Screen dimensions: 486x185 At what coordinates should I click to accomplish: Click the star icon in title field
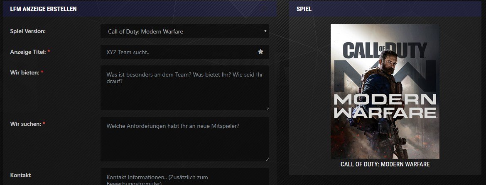(261, 52)
